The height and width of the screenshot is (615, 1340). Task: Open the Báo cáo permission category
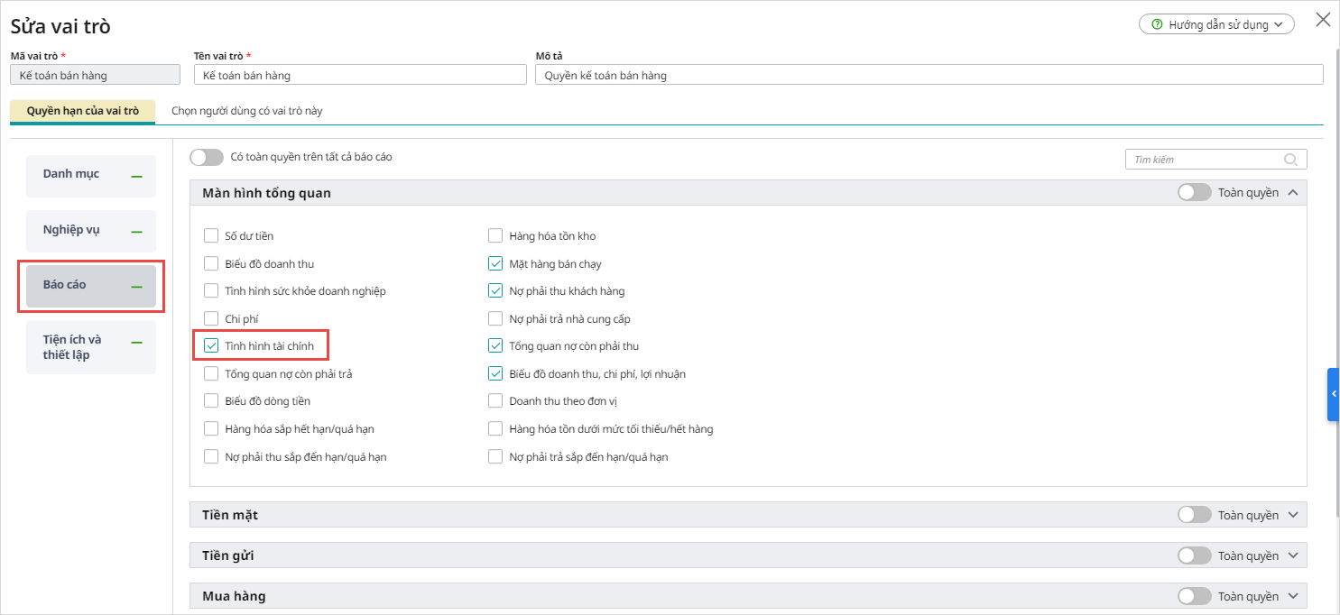(x=90, y=285)
